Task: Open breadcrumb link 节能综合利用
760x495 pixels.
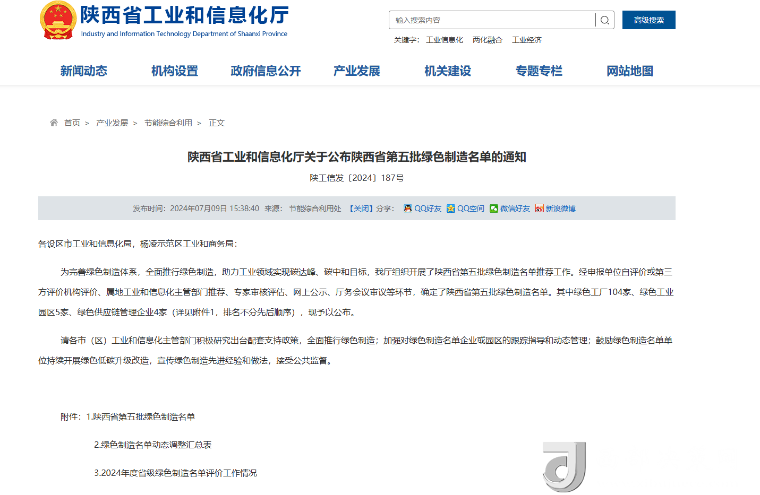Action: point(168,122)
